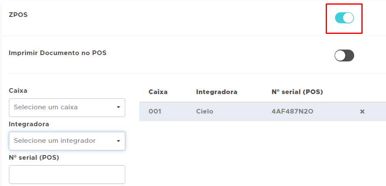Screen dimensions: 386x186
Task: Click the Caixa table column header
Action: 158,92
